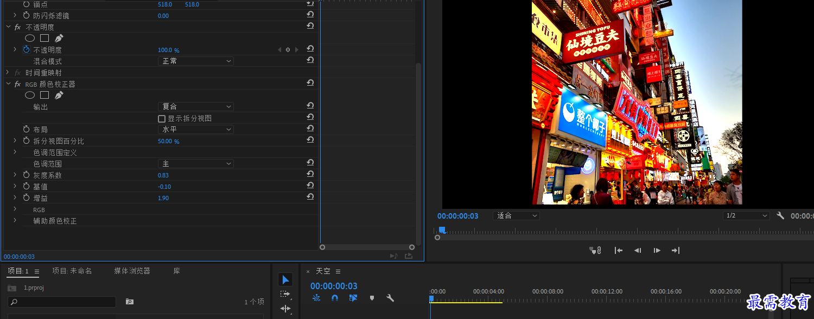Open 混合模式 dropdown showing 正常
Image resolution: width=814 pixels, height=319 pixels.
196,61
